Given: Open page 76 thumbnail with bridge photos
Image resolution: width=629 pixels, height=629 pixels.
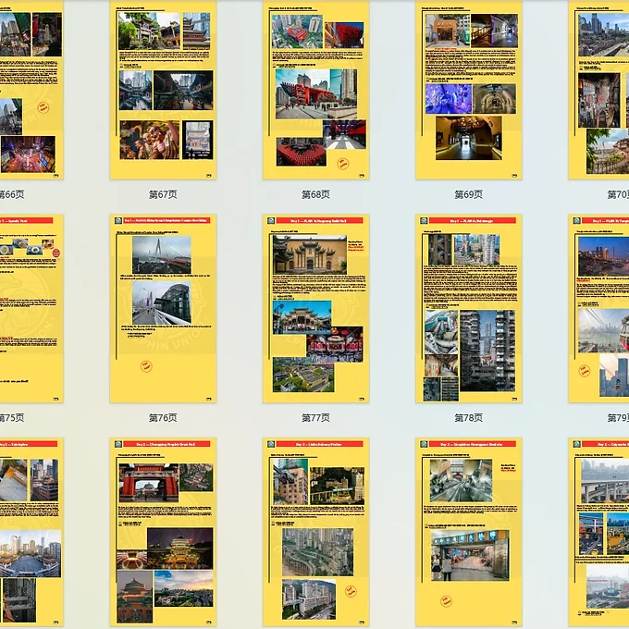Looking at the screenshot, I should pos(163,308).
